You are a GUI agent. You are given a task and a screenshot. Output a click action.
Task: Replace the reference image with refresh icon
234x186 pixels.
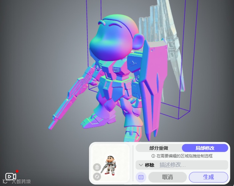pos(97,177)
